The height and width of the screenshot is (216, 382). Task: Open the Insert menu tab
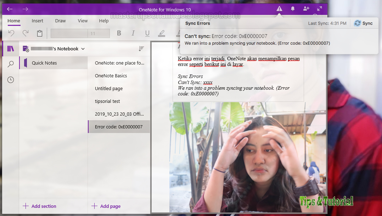[37, 21]
